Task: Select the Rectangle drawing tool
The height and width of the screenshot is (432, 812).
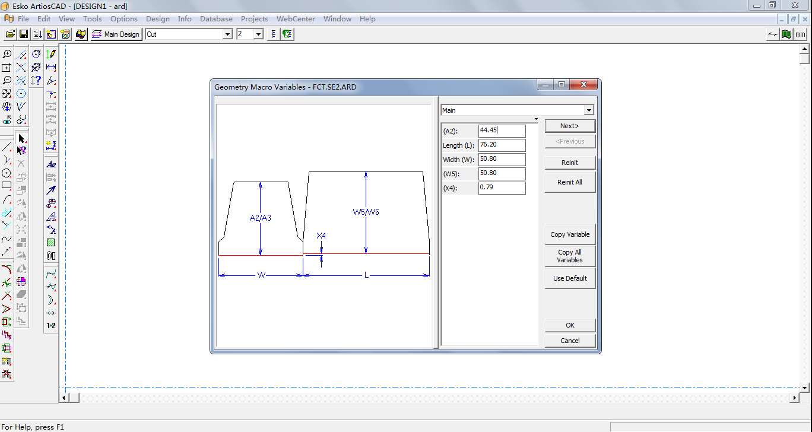Action: point(7,186)
